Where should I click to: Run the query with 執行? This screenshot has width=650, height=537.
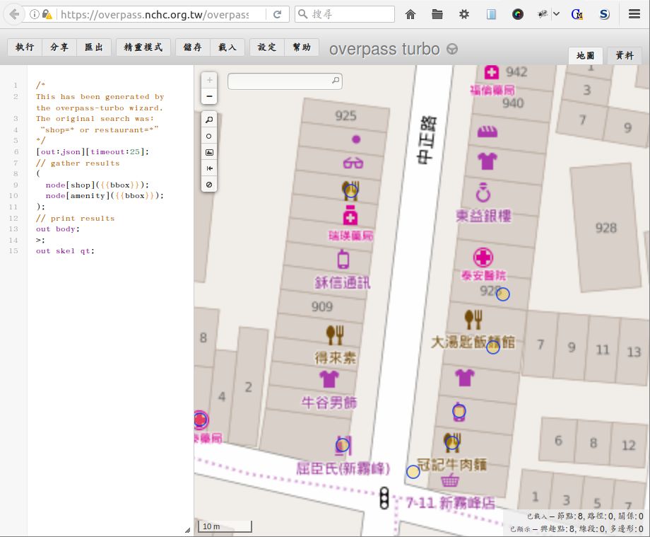point(25,47)
